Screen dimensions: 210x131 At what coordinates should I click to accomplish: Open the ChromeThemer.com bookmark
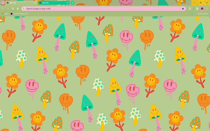point(20,14)
